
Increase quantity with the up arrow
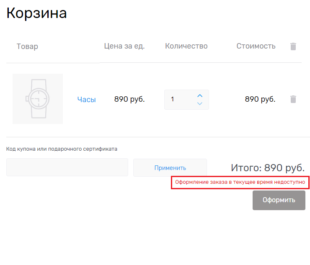200,95
